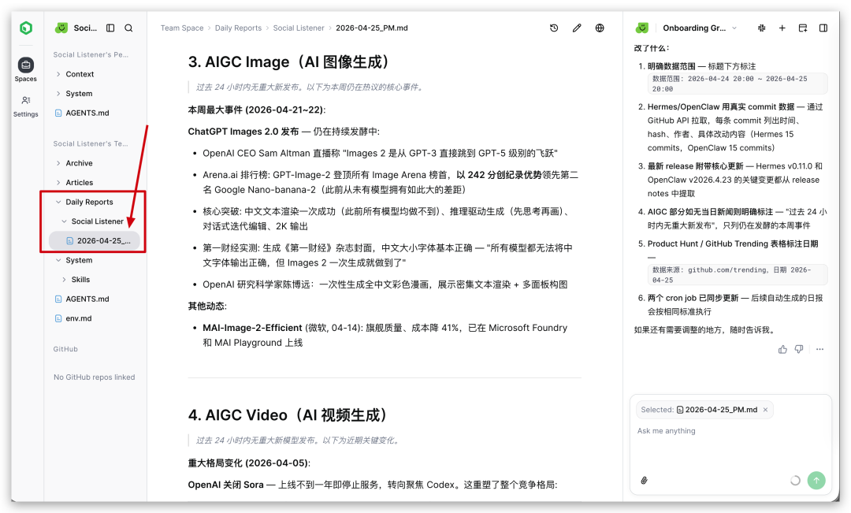
Task: Click the globe publish icon
Action: [600, 28]
